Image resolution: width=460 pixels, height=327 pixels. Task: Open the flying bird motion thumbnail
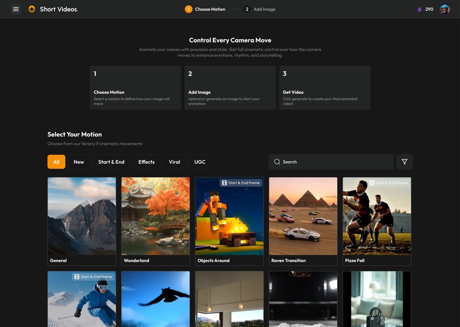[155, 299]
